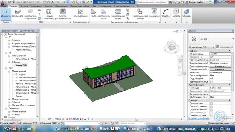
Task: Toggle Подрезать аннота... checkbox
Action: click(211, 110)
